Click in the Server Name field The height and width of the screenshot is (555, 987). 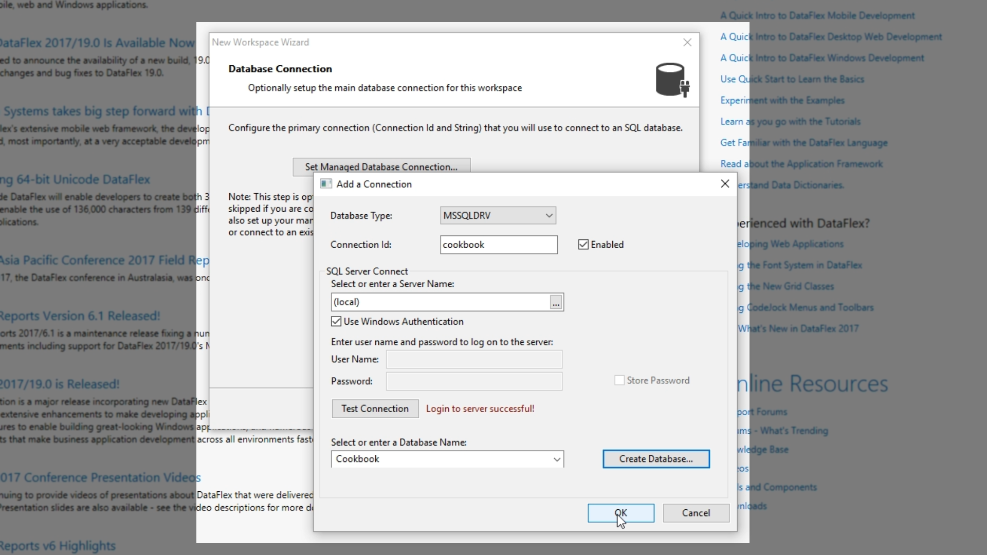pyautogui.click(x=440, y=302)
